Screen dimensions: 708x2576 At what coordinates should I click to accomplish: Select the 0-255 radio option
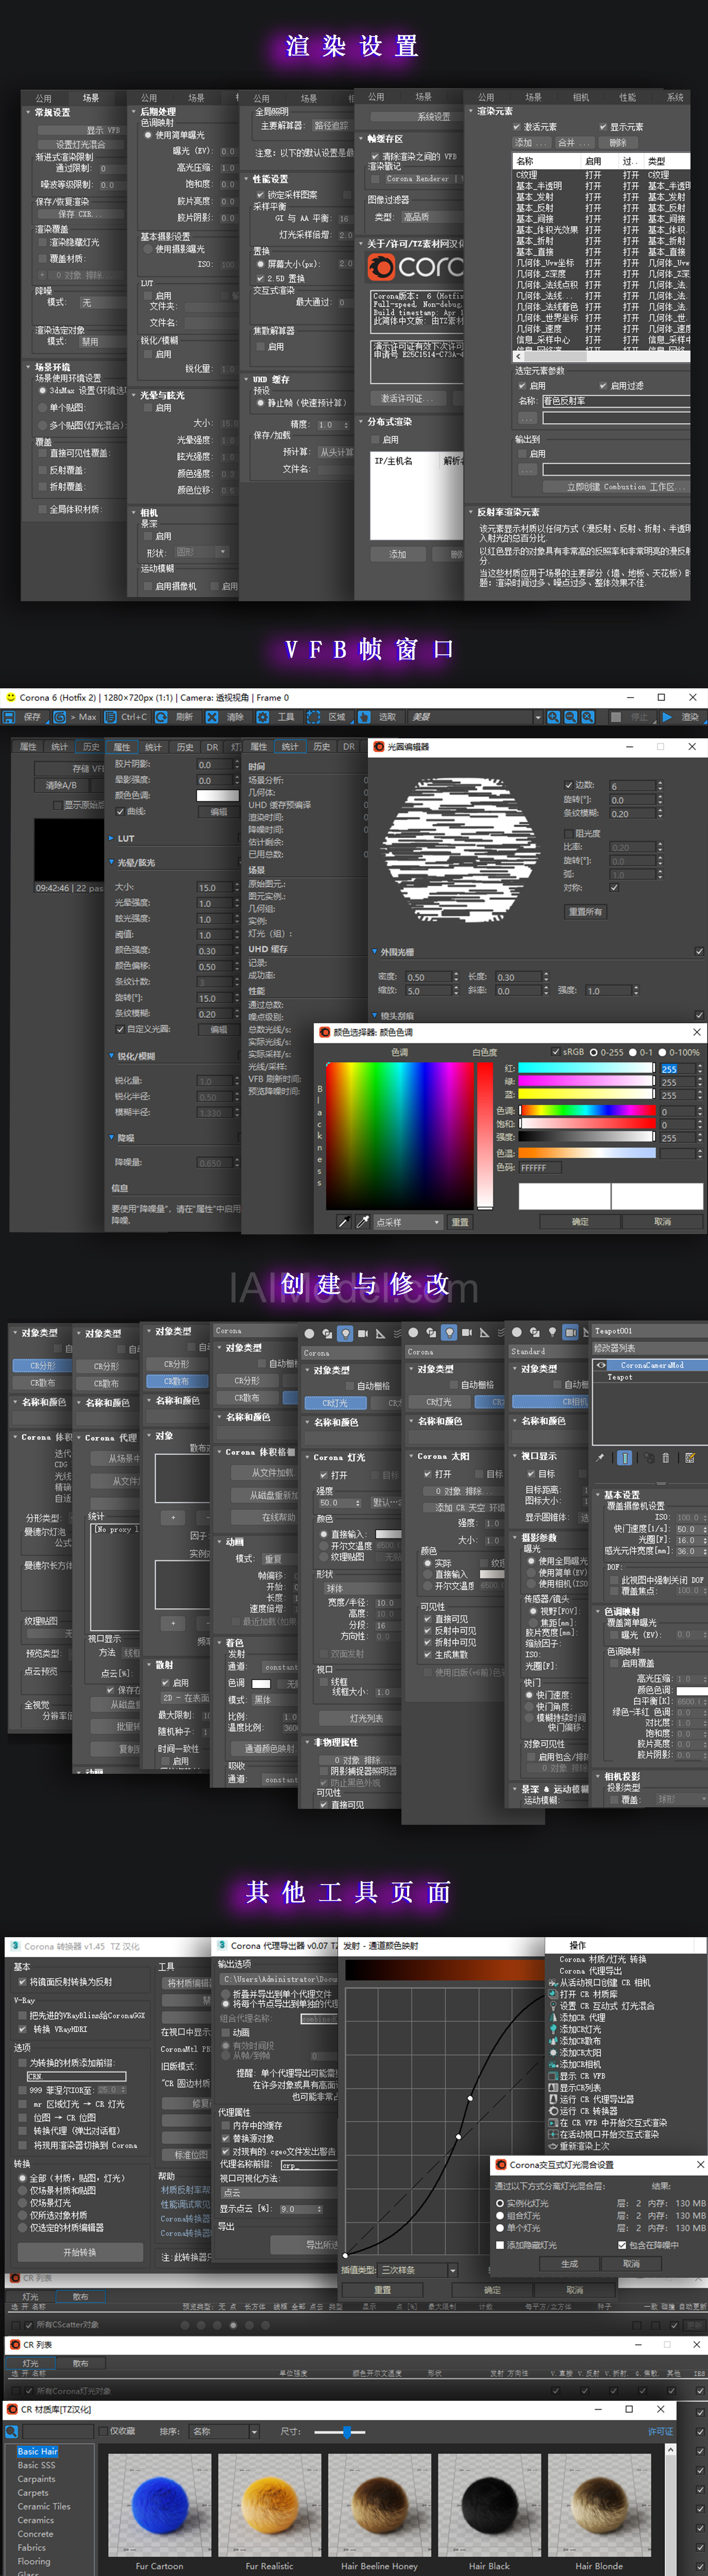coord(593,1052)
